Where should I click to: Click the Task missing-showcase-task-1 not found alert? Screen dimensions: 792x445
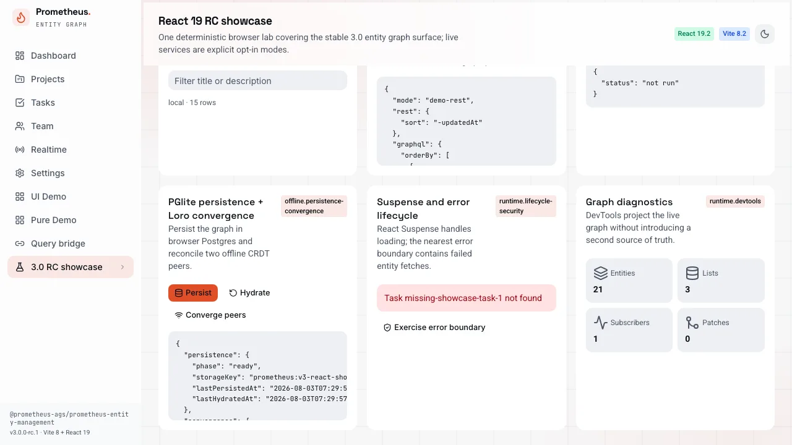point(467,298)
